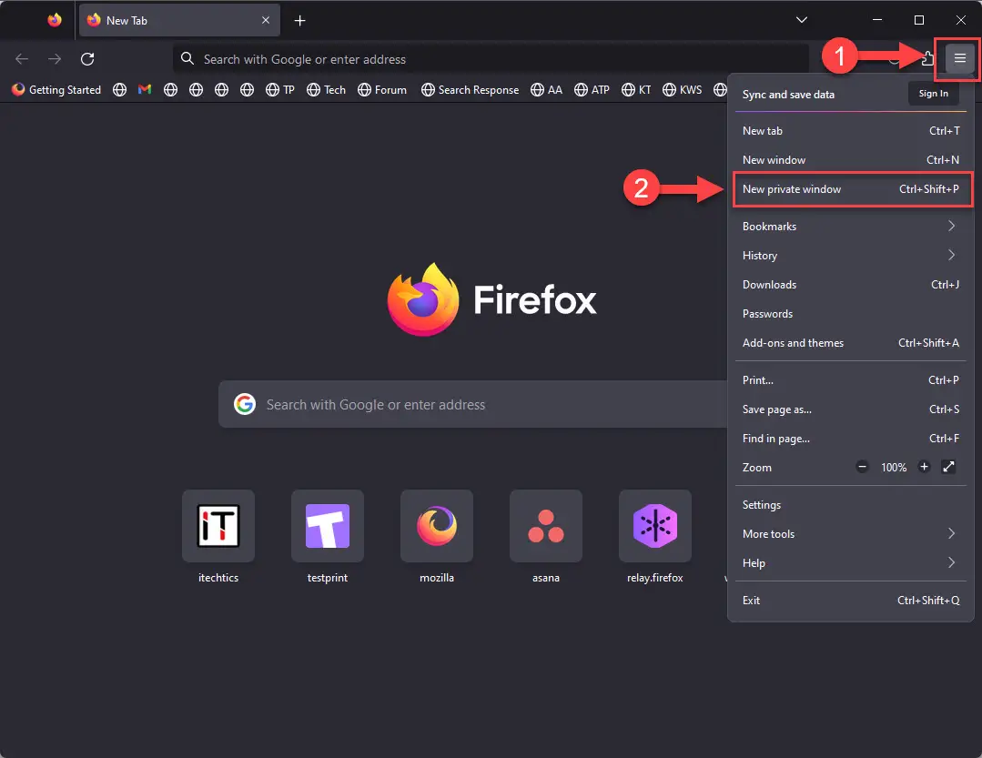The height and width of the screenshot is (758, 982).
Task: Expand the Help submenu
Action: point(850,563)
